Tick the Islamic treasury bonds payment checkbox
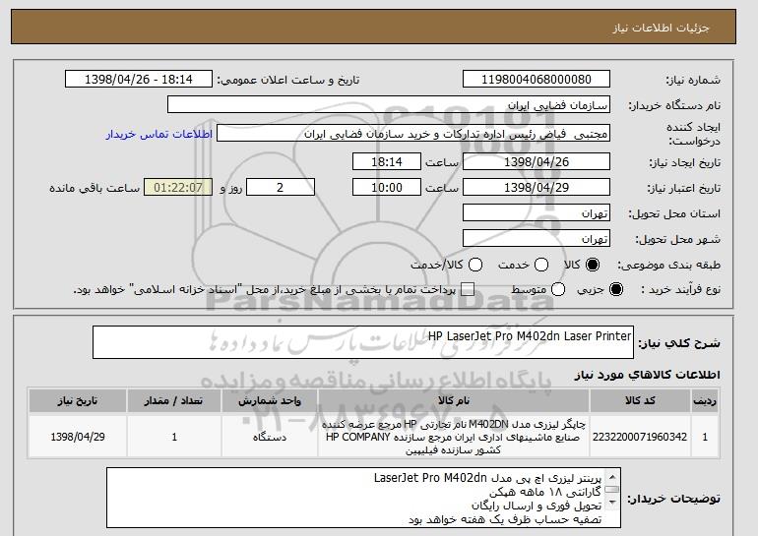 click(x=468, y=289)
